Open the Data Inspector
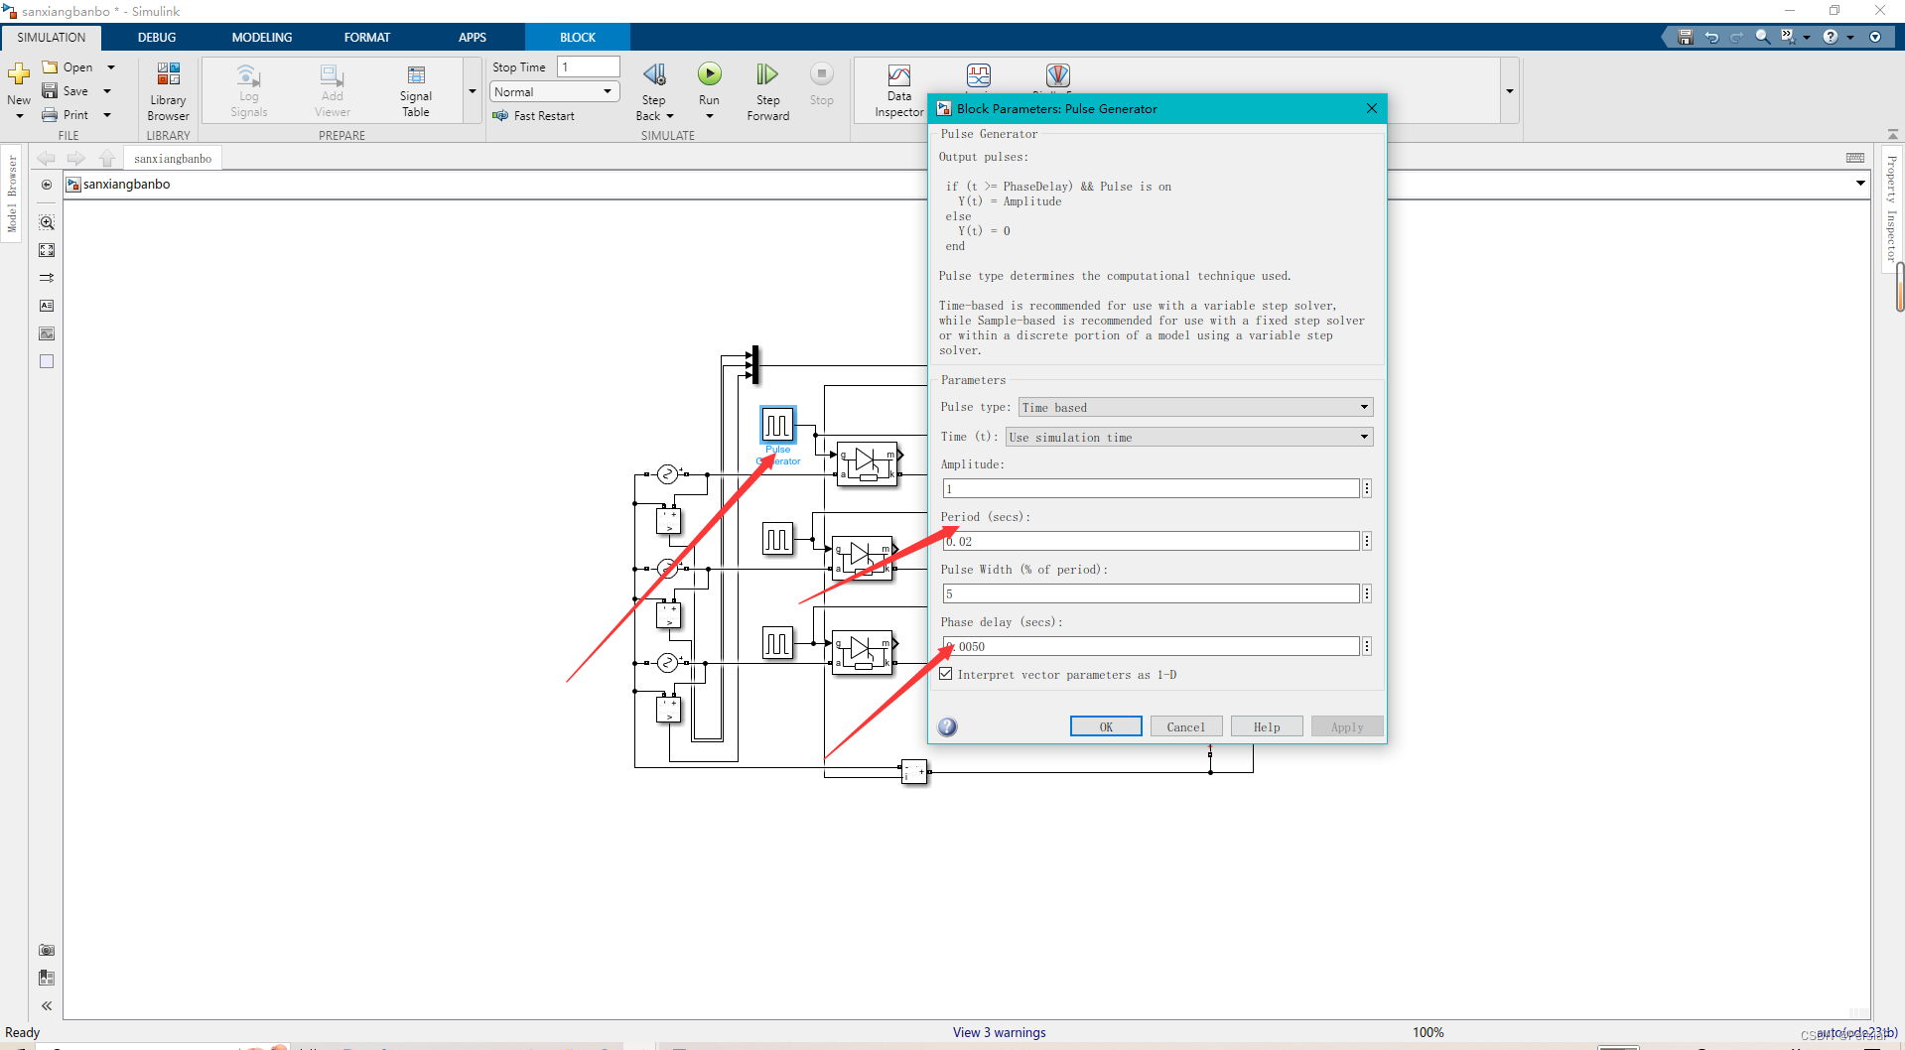This screenshot has width=1905, height=1050. click(899, 90)
